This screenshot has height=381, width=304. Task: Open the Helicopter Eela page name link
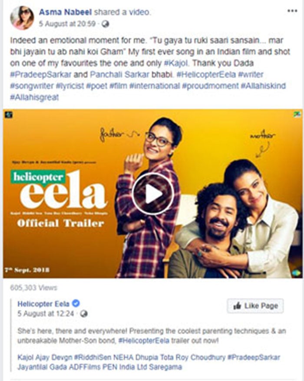coord(43,304)
